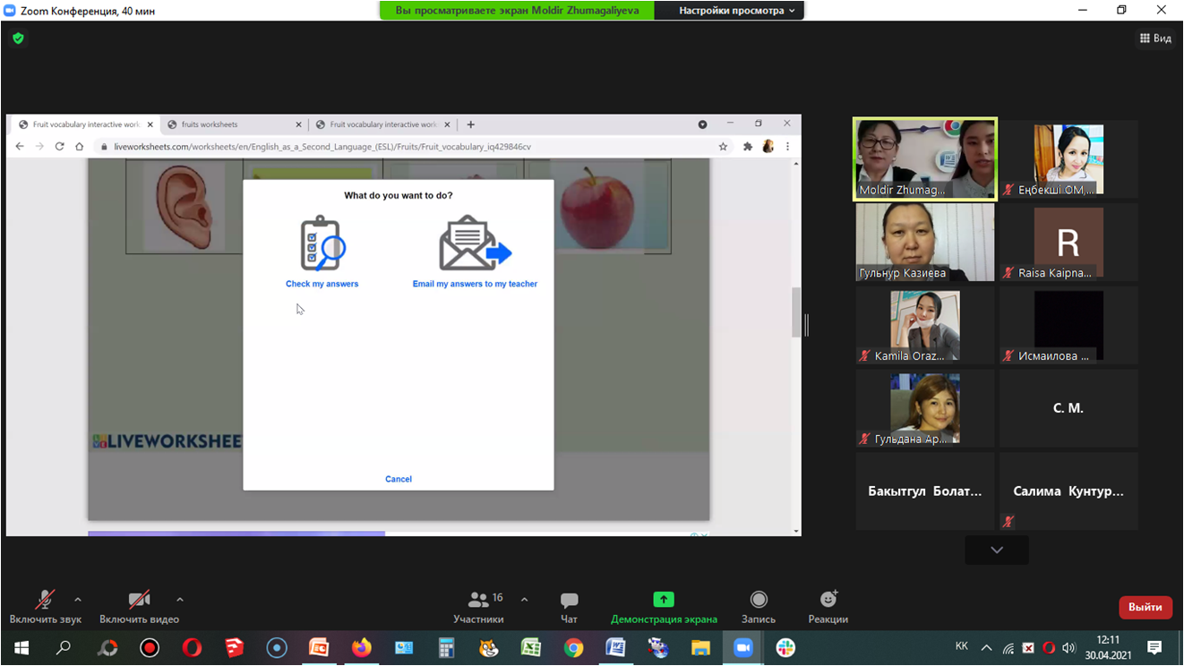Click the green encryption shield icon
Screen dimensions: 1184x666
(x=18, y=38)
